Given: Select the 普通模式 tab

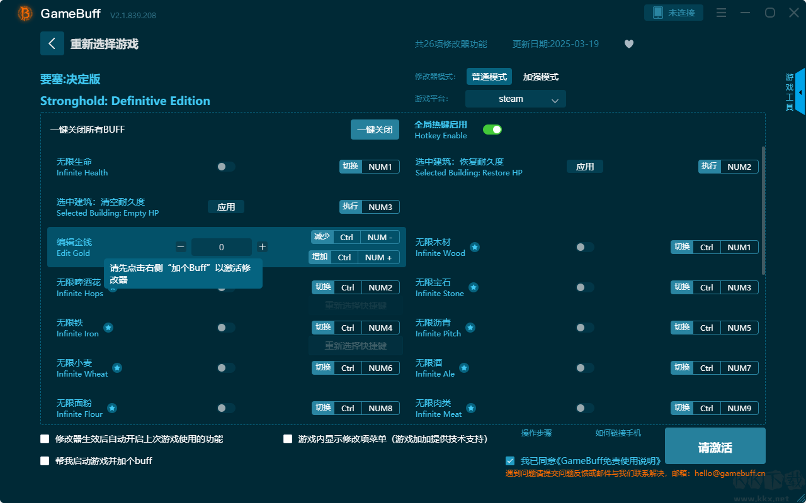Looking at the screenshot, I should (489, 77).
